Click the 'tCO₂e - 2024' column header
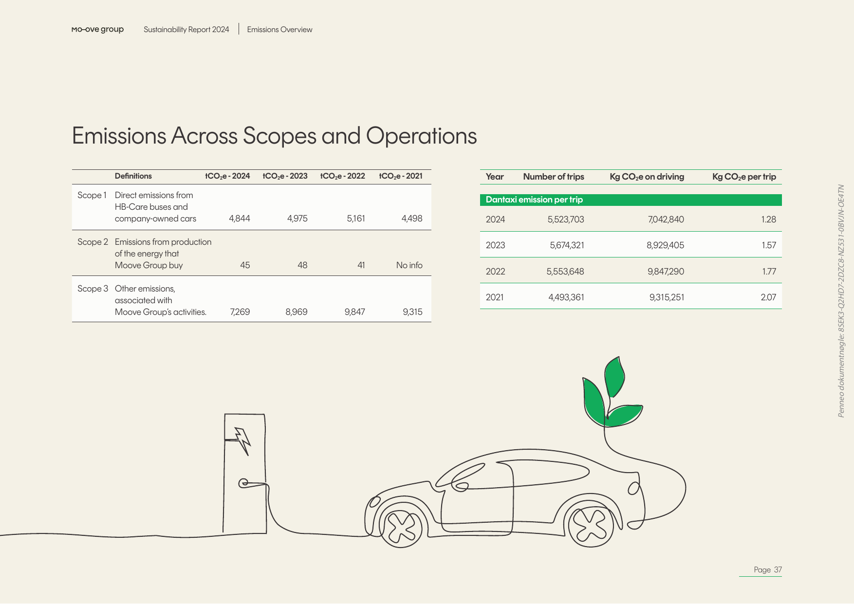854x604 pixels. pos(227,176)
